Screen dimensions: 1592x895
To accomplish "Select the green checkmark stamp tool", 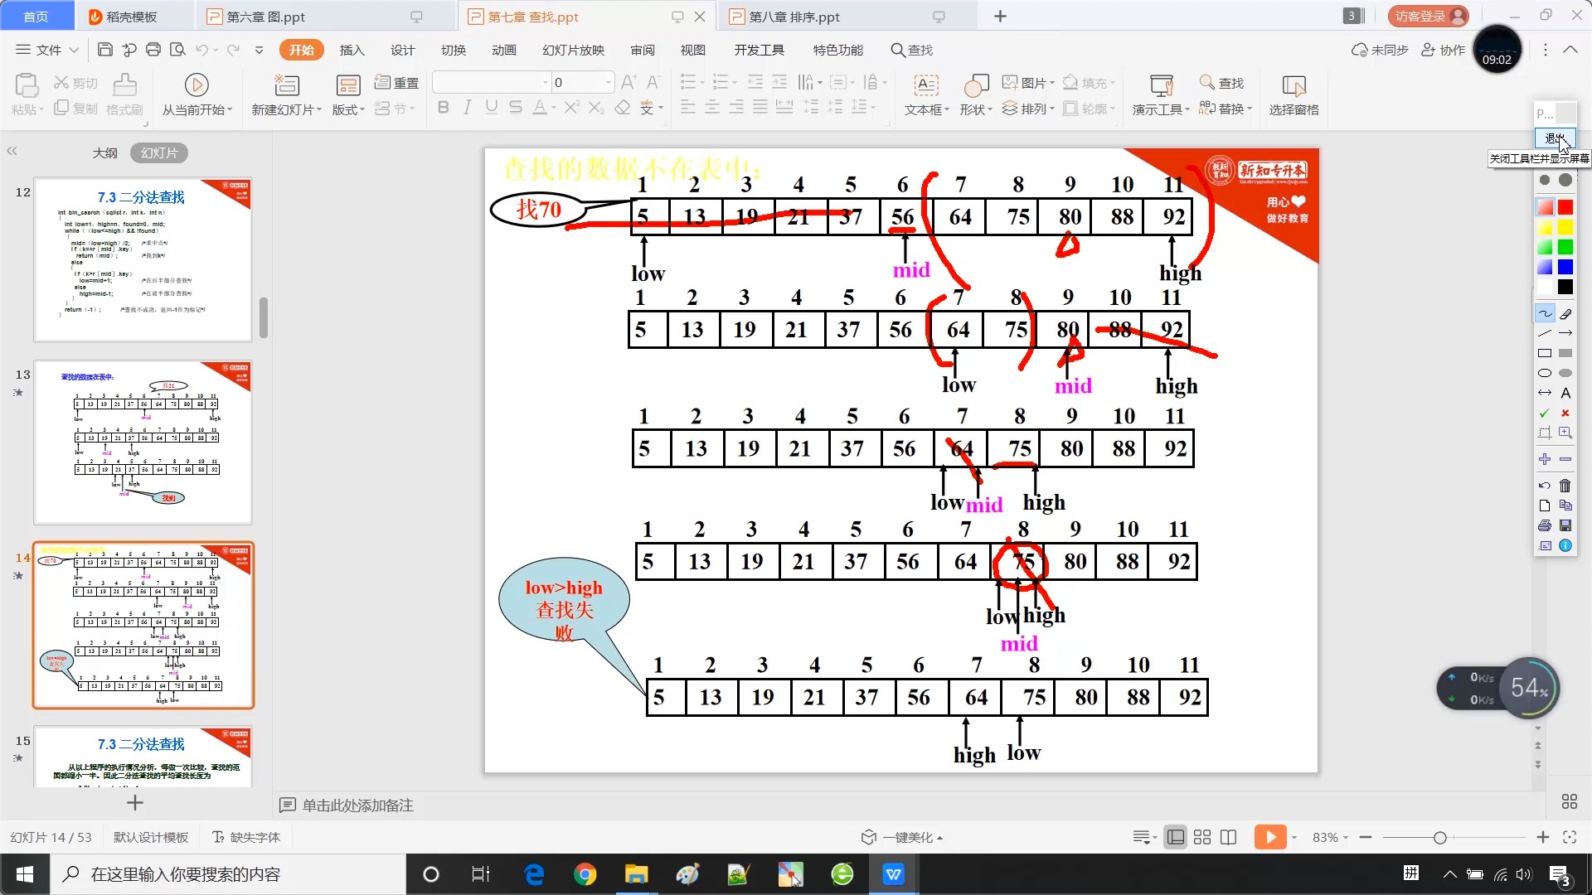I will tap(1545, 413).
